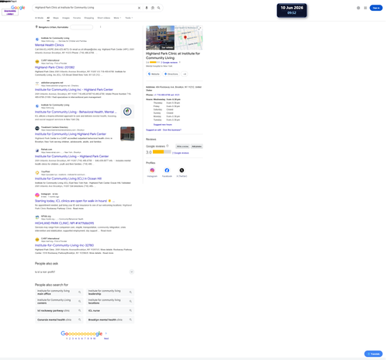
Task: Go to results page 2
Action: (70, 338)
